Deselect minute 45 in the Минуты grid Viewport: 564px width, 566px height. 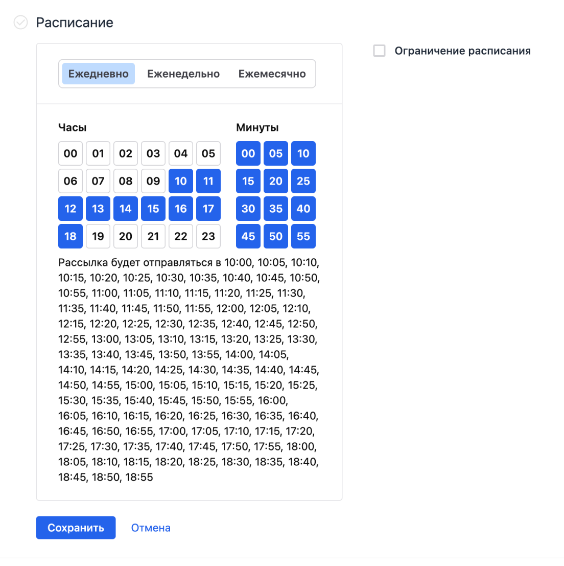click(x=248, y=236)
